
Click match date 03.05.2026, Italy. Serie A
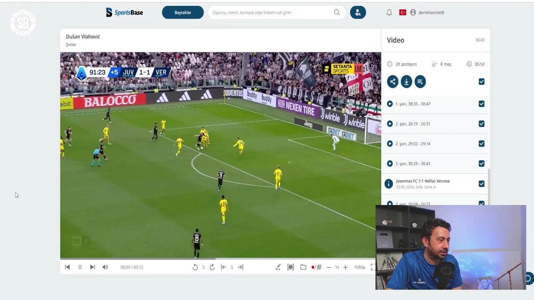(x=416, y=187)
